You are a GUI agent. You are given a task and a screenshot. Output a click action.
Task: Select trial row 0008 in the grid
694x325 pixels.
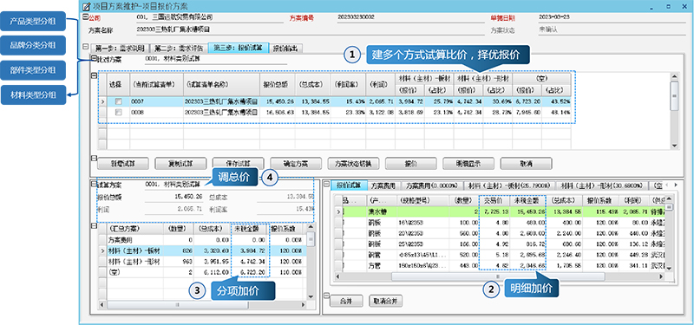334,113
